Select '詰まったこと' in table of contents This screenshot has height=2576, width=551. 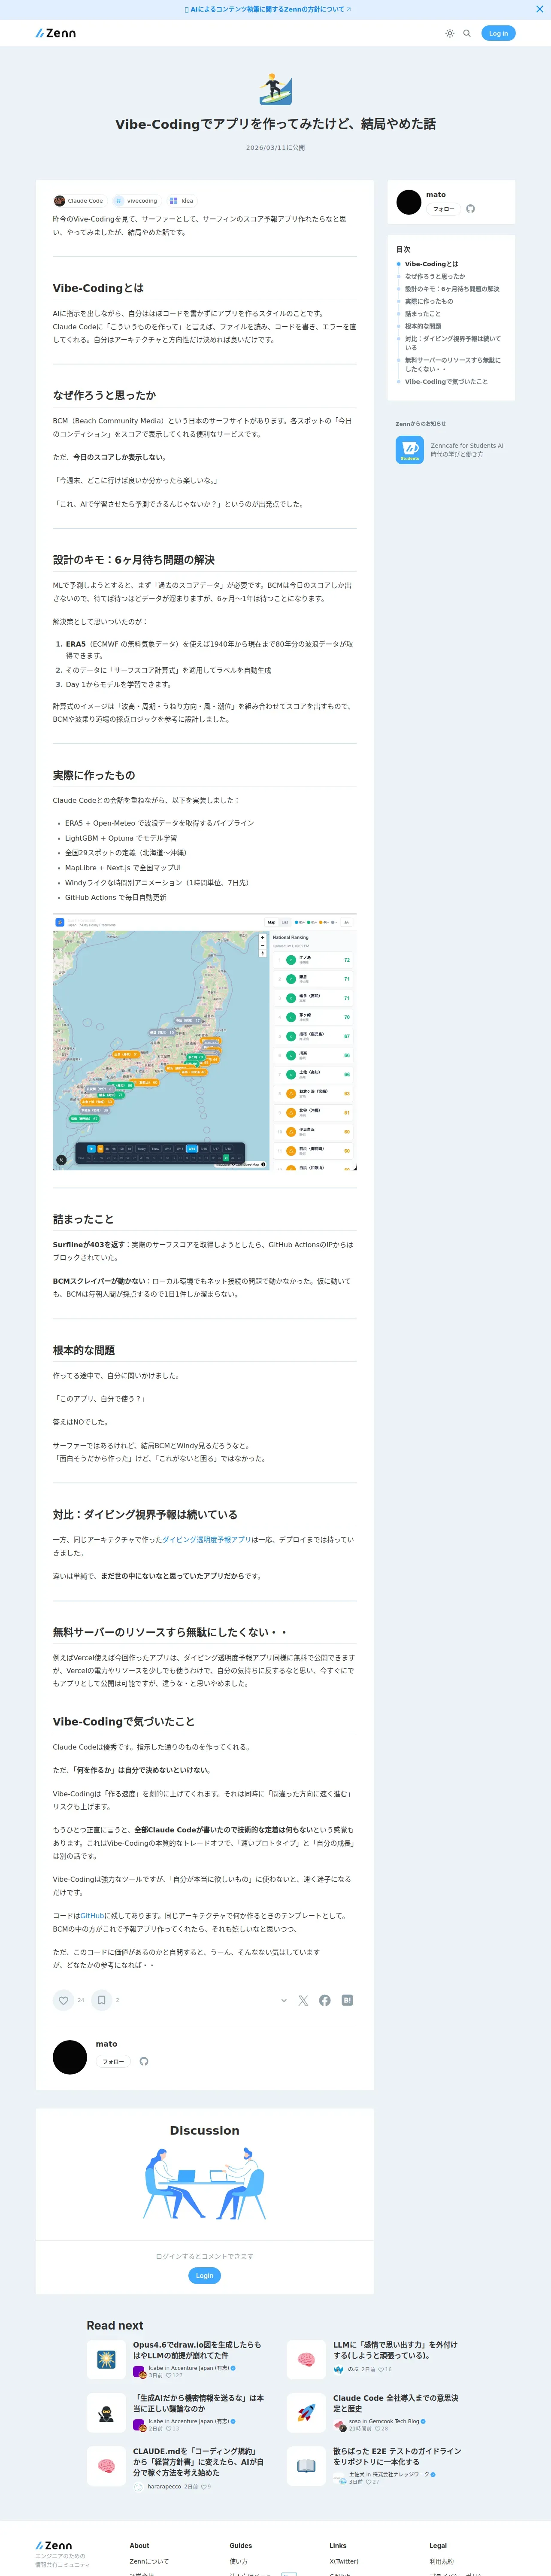(423, 314)
